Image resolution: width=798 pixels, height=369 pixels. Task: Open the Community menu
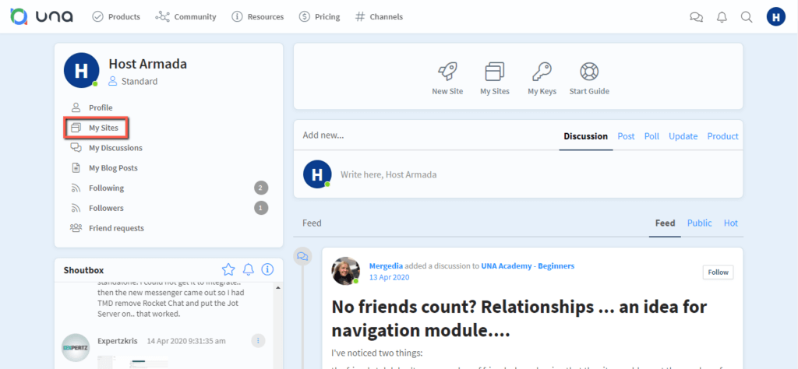click(185, 17)
